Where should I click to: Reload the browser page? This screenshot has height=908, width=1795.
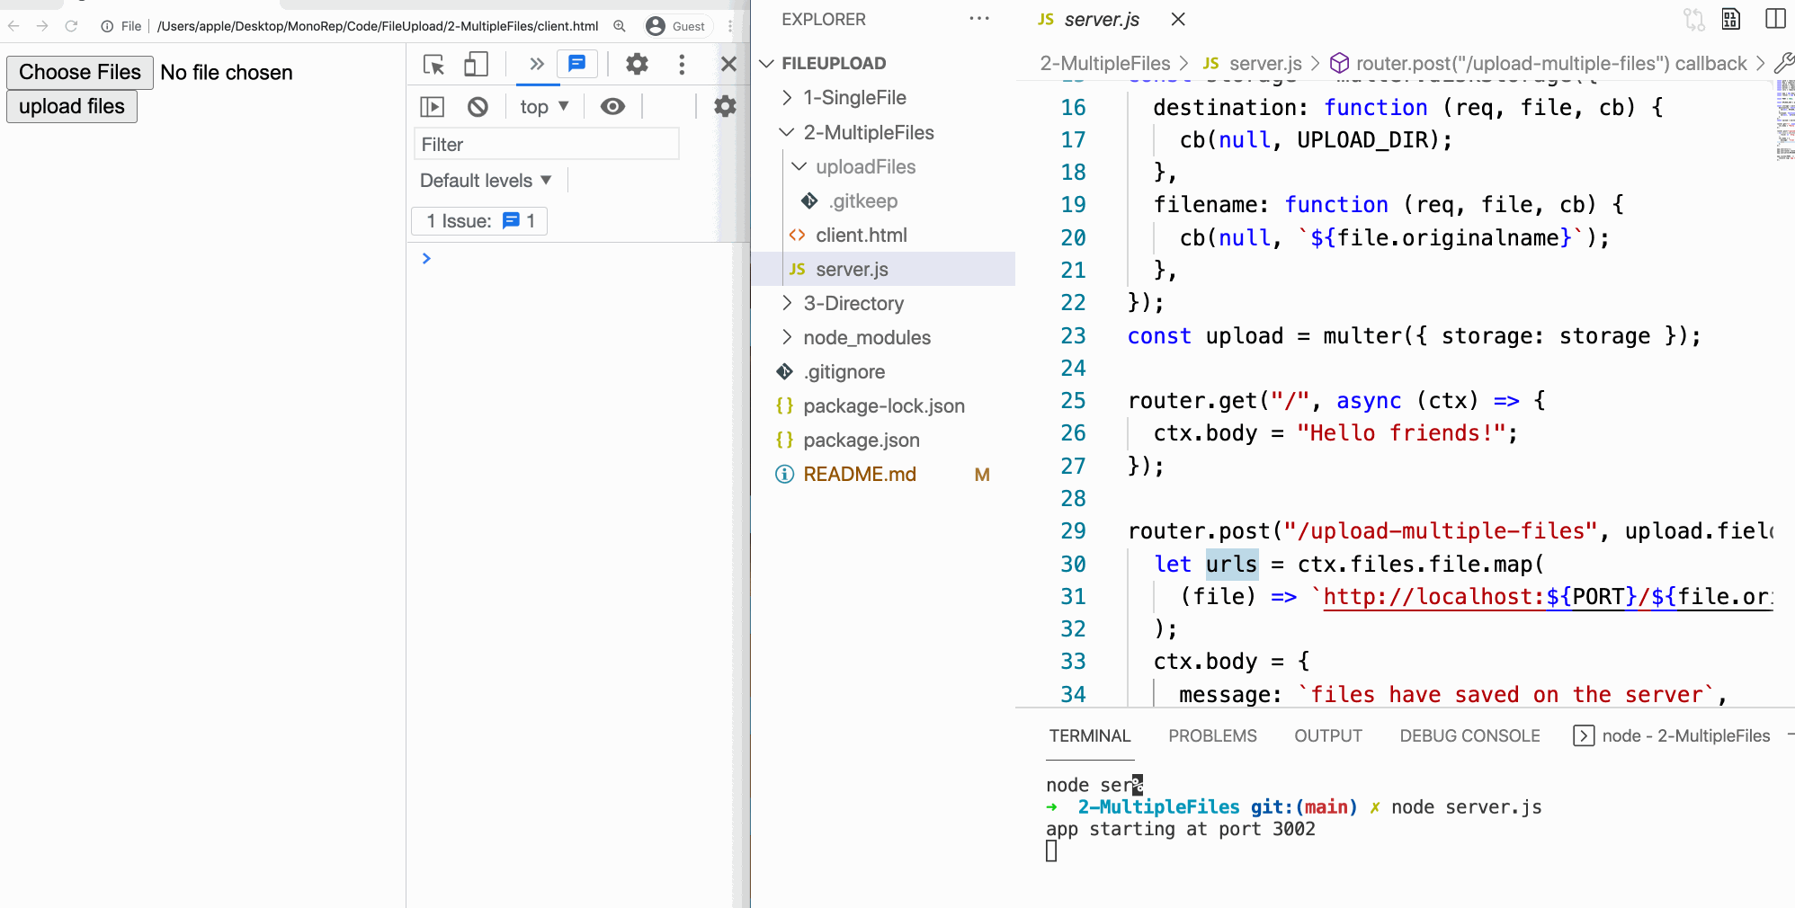pos(71,26)
